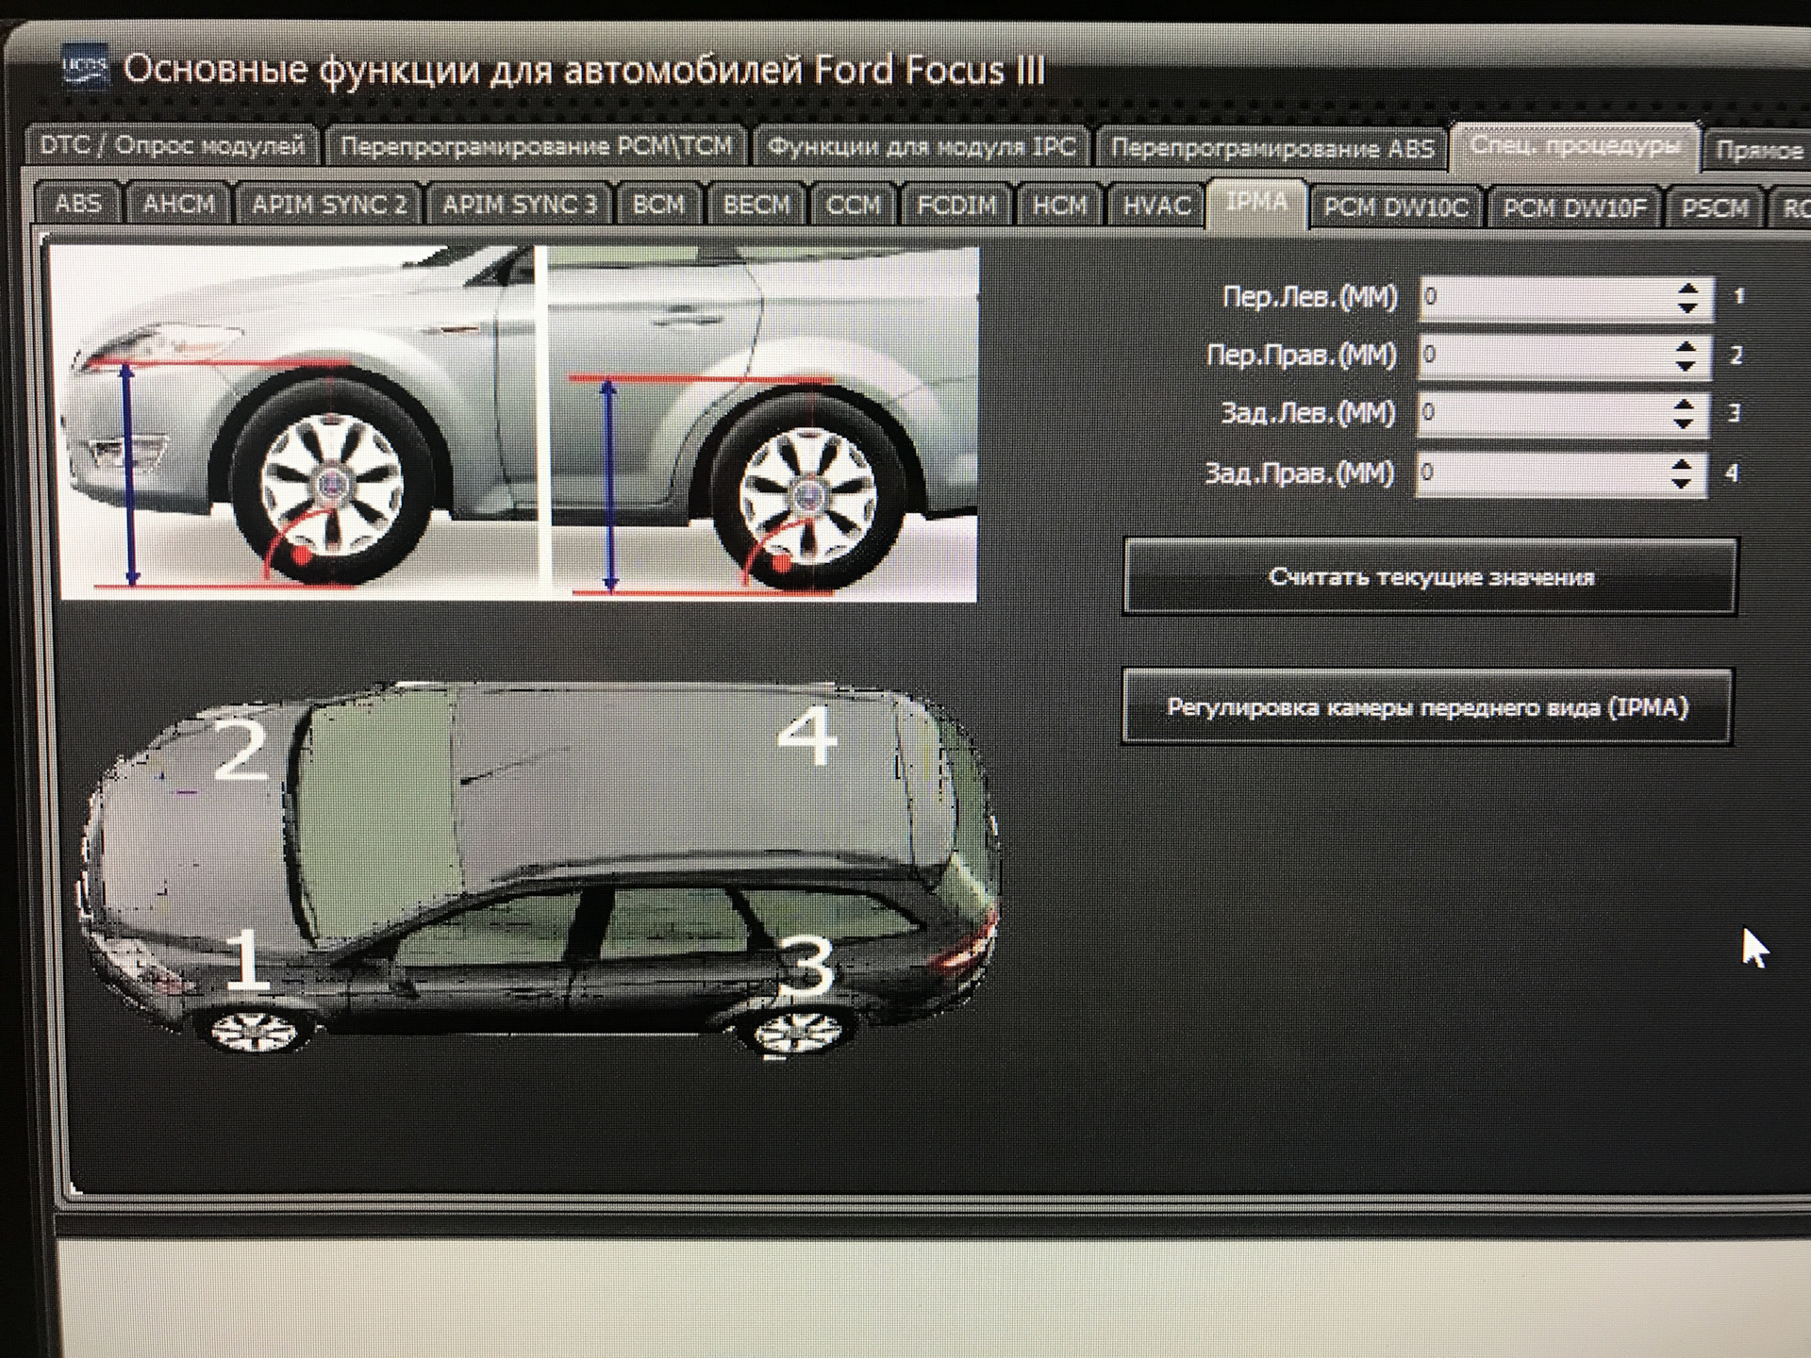Switch to the PSCM tab
The image size is (1811, 1358).
(x=1715, y=207)
